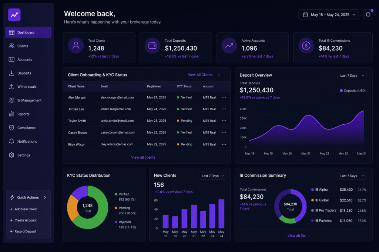Screen dimensions: 379x252
Task: Open the top-right notification bell
Action: [x=368, y=15]
